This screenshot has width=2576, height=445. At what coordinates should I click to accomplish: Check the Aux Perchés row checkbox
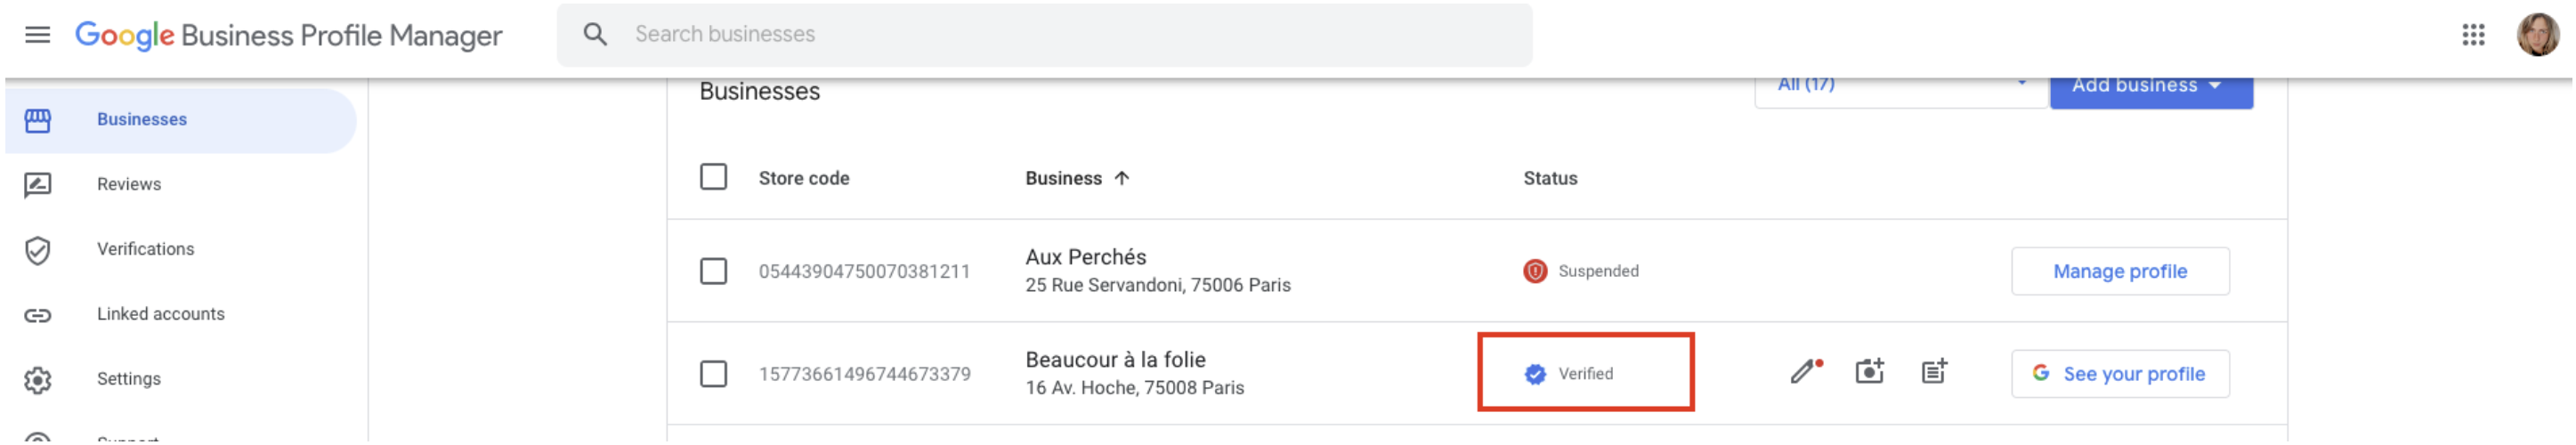pyautogui.click(x=713, y=271)
